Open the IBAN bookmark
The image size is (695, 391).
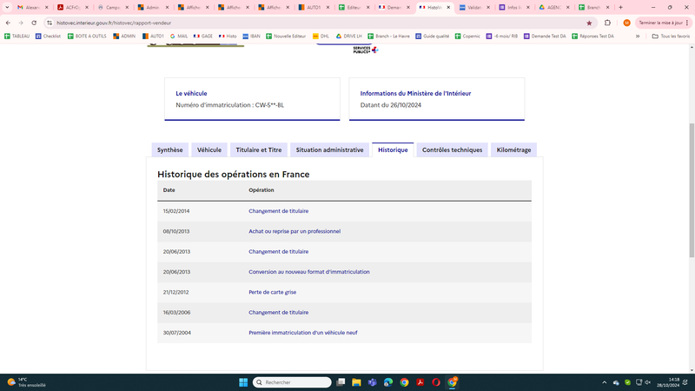coord(251,36)
